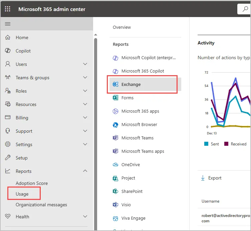Open Organizational messages page

41,205
